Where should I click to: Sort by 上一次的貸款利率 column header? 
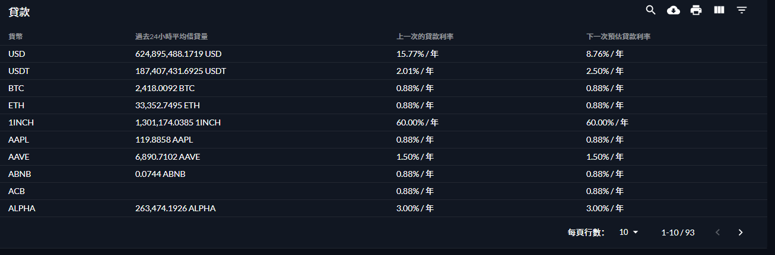425,37
